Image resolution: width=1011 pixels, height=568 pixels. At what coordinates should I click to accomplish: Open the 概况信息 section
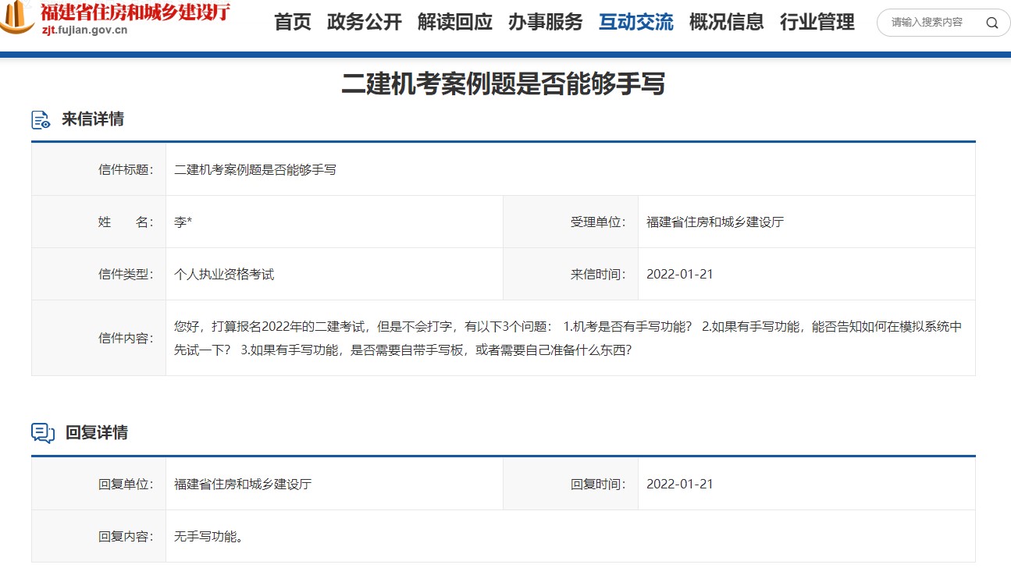[x=727, y=23]
